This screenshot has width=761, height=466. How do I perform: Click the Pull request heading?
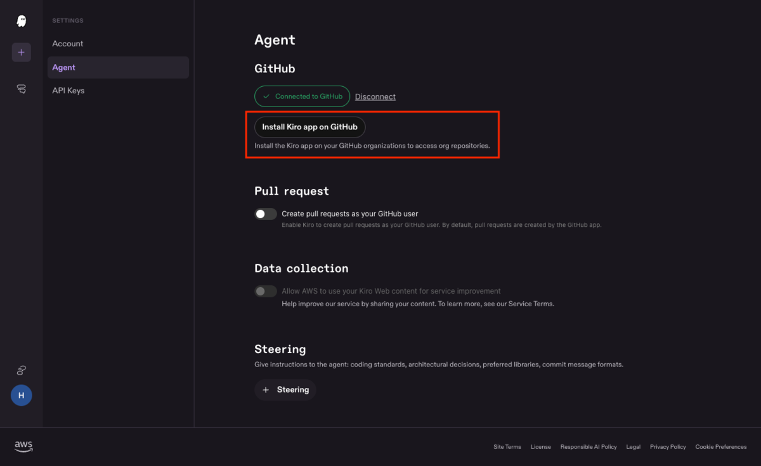point(292,191)
